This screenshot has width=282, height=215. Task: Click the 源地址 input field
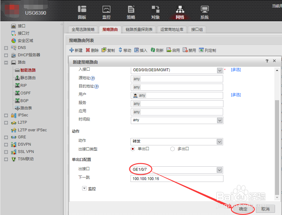[x=177, y=79]
